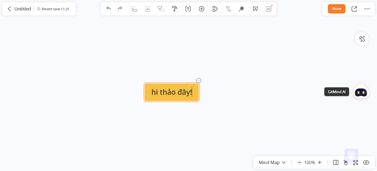Screen dimensions: 377x171
Task: Start presentation slideshow mode
Action: point(255,9)
